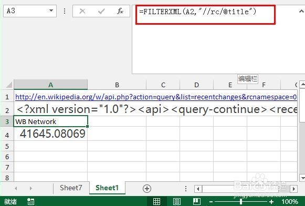Select row 1 header
Screen dimensions: 305x206
coord(7,97)
